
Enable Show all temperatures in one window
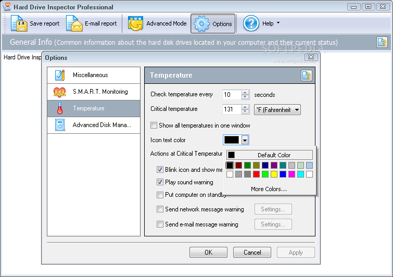[x=154, y=125]
